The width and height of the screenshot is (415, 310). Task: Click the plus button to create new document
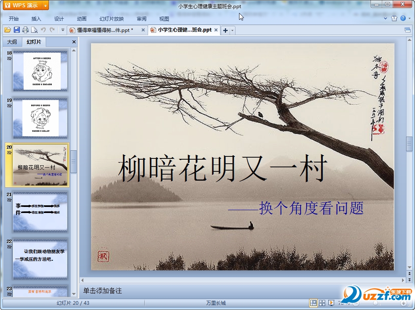(225, 30)
